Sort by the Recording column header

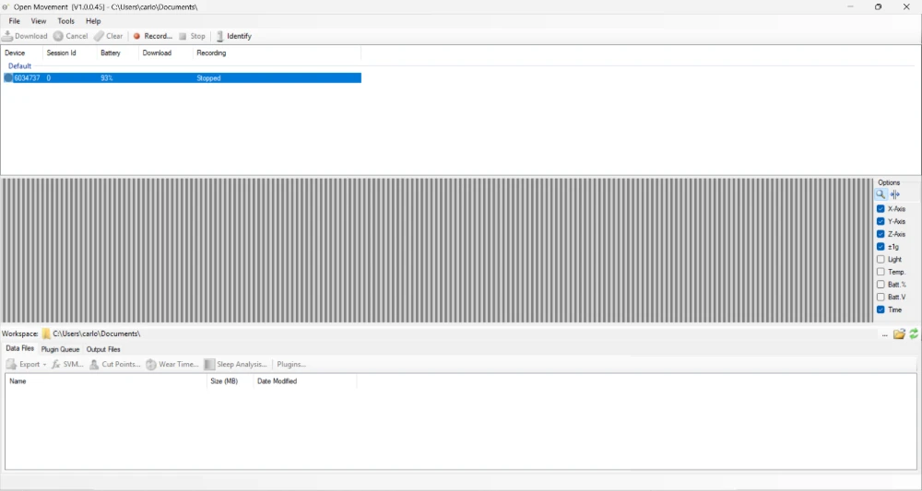(277, 53)
